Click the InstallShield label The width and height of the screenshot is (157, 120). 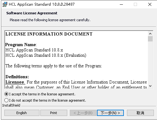[11, 105]
